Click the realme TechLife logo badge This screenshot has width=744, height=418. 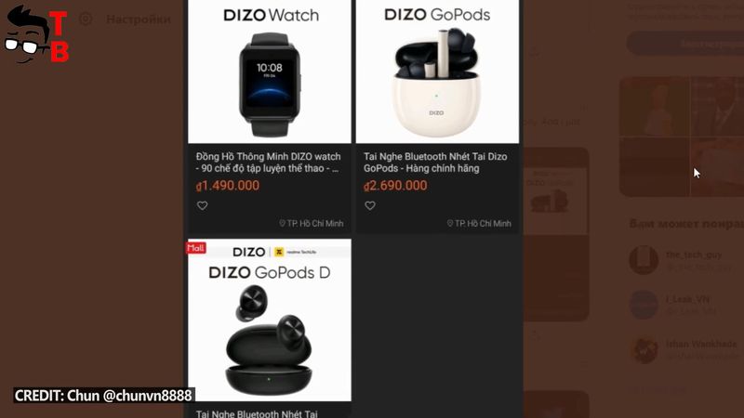click(x=297, y=252)
